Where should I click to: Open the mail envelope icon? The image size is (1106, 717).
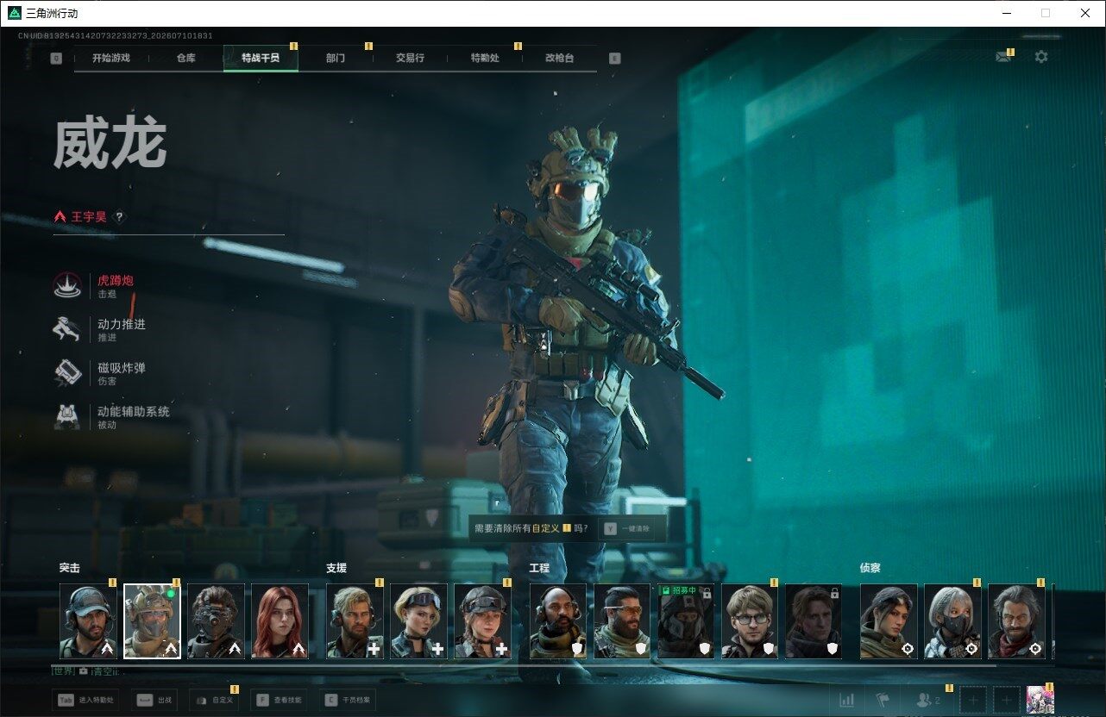[1002, 57]
